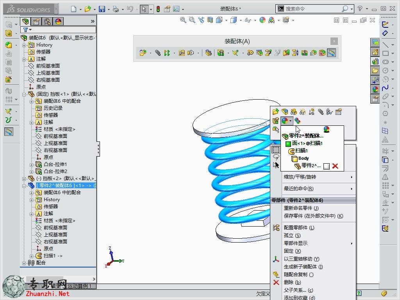Screen dimensions: 400x300
Task: Click the Edit Appearance sphere in the view toolbar
Action: pyautogui.click(x=262, y=20)
